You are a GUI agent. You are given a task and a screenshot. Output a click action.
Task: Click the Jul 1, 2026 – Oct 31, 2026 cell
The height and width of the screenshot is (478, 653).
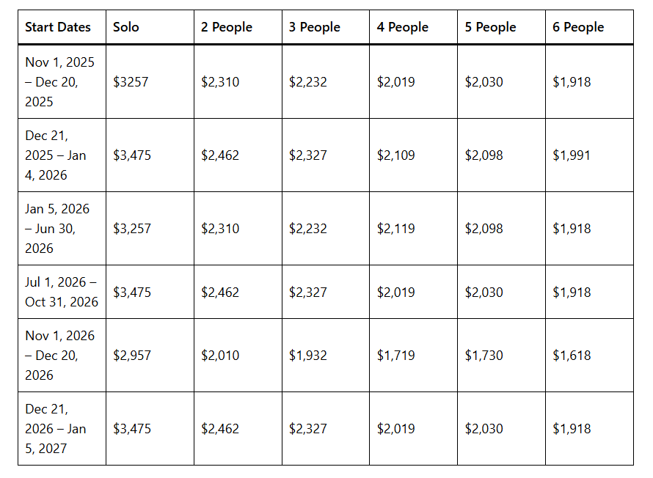coord(61,292)
